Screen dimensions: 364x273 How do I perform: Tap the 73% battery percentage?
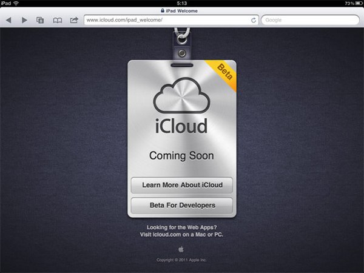[x=349, y=3]
